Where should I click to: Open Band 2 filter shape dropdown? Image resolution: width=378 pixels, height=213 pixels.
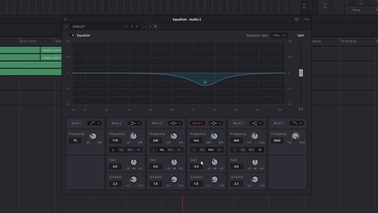135,123
